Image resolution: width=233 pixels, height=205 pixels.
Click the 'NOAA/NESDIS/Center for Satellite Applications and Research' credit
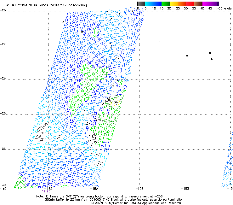tap(136, 203)
